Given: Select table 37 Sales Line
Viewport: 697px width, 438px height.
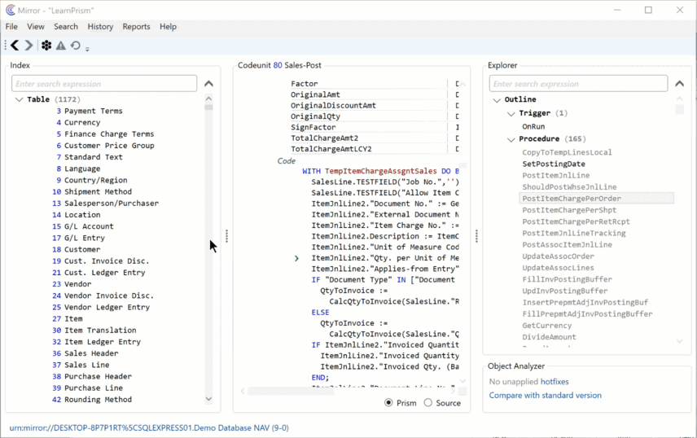Looking at the screenshot, I should [x=81, y=365].
